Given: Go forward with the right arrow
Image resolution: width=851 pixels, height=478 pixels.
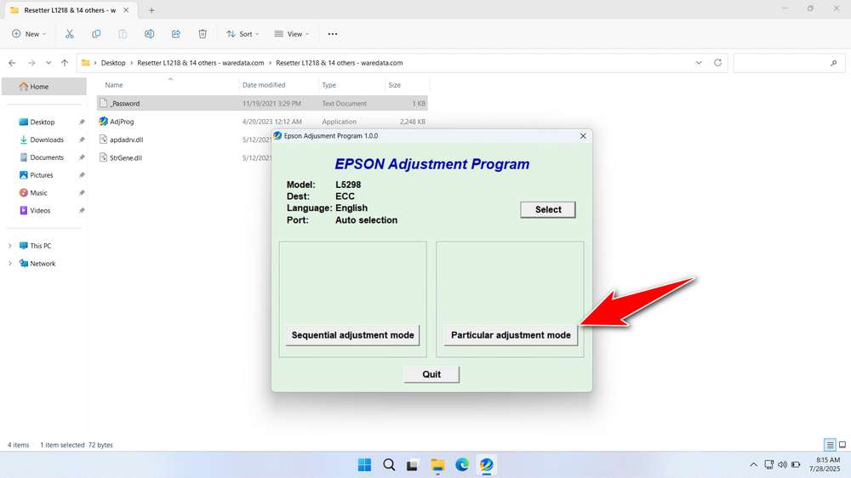Looking at the screenshot, I should click(31, 63).
